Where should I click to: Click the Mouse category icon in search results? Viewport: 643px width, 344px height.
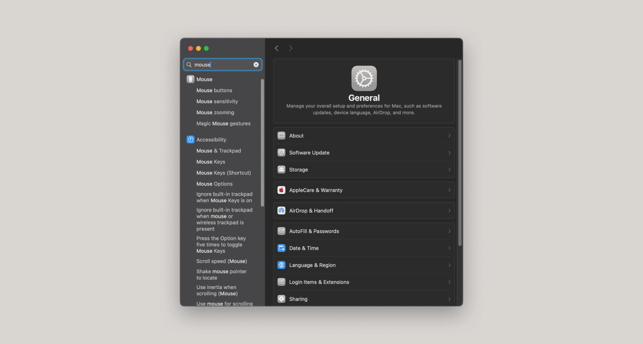click(x=190, y=79)
